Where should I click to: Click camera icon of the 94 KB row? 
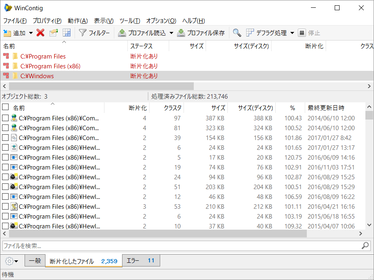click(x=14, y=176)
